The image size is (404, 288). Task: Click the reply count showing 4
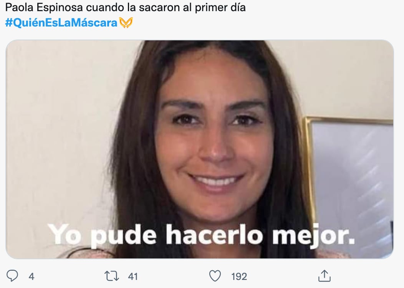pyautogui.click(x=31, y=276)
